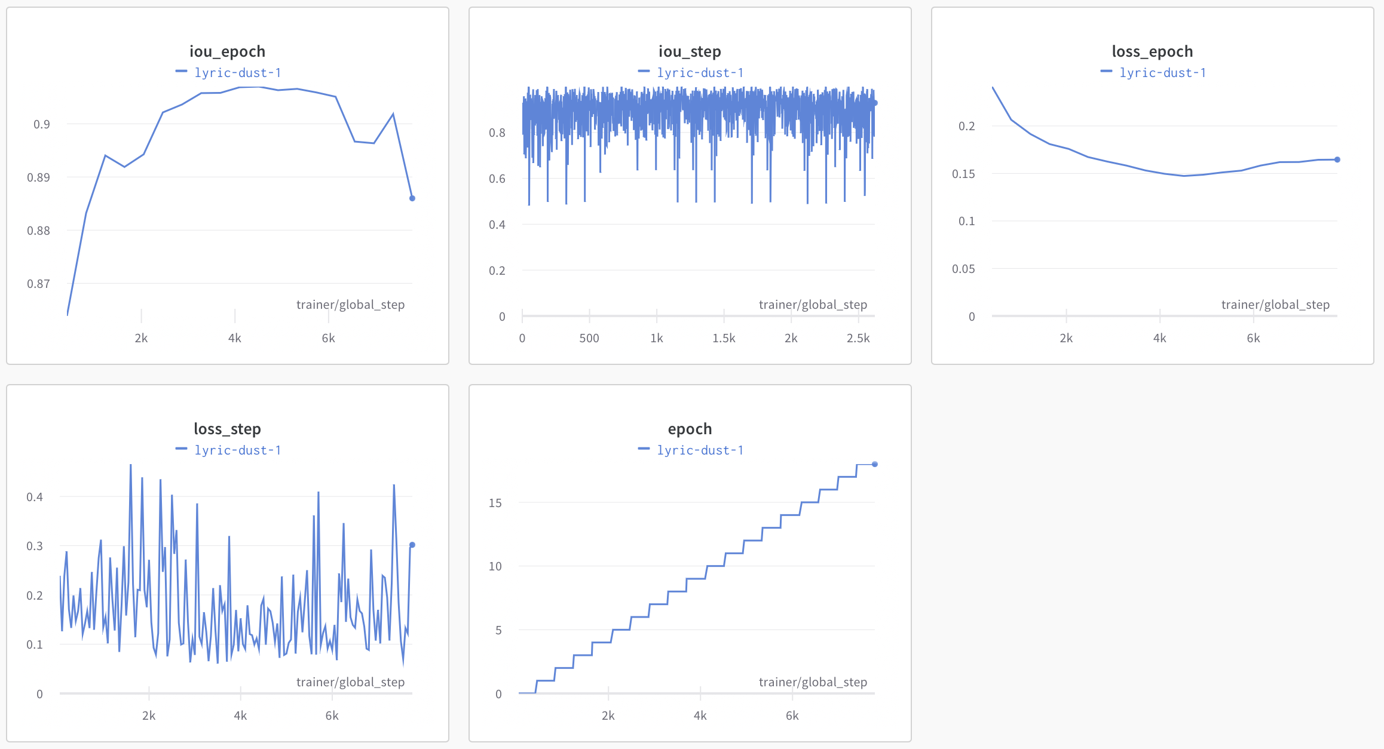Click the 2.5k x-axis tick in iou_step
This screenshot has height=749, width=1384.
[x=858, y=338]
